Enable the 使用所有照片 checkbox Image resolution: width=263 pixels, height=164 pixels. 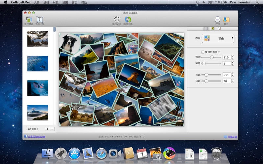tap(203, 52)
